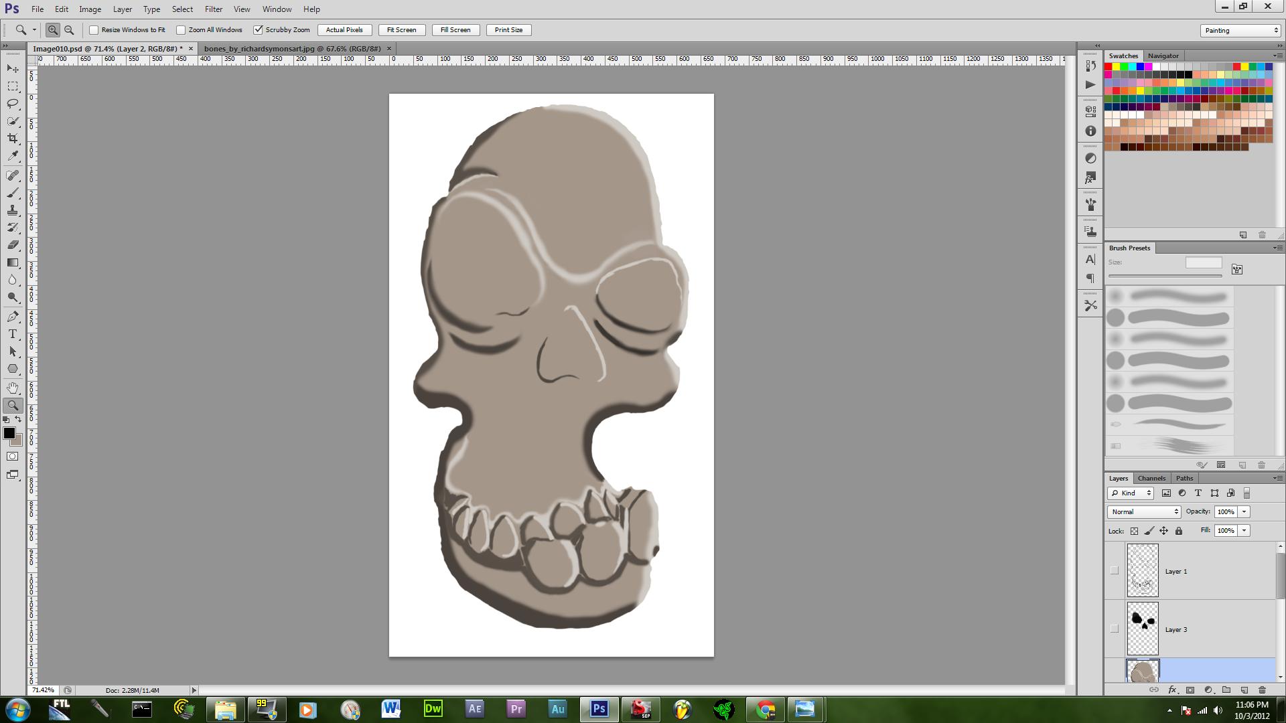This screenshot has height=723, width=1286.
Task: Click the Fill Screen button
Action: point(455,30)
